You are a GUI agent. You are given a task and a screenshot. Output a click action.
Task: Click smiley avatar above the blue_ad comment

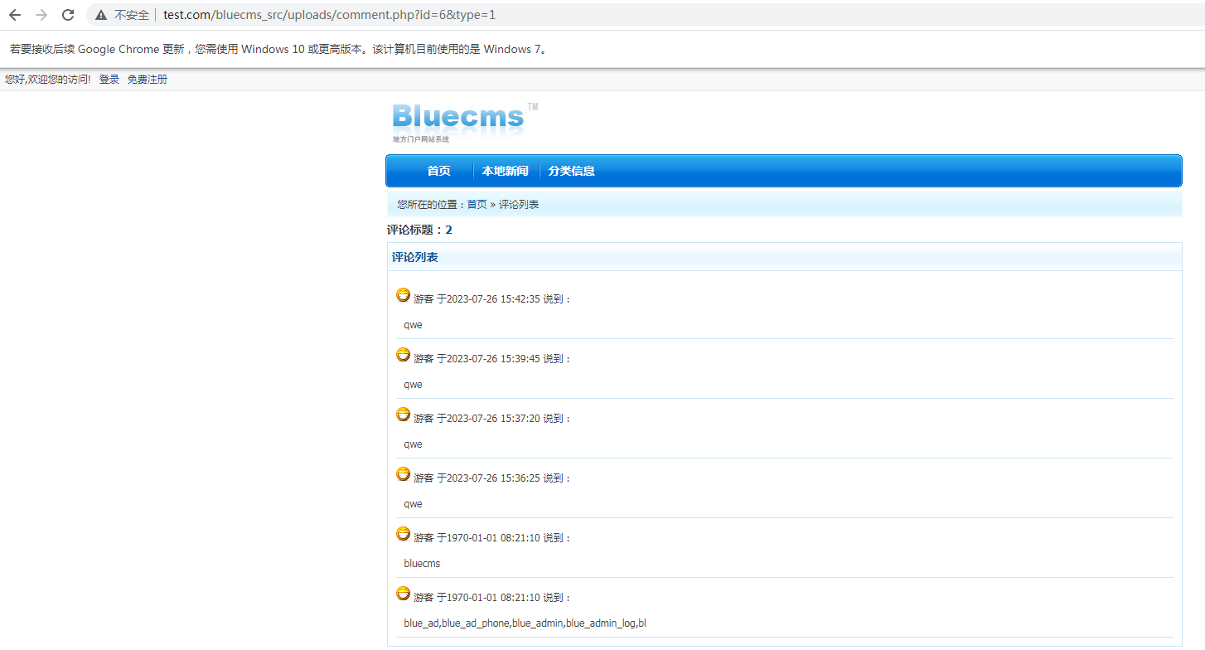(403, 593)
